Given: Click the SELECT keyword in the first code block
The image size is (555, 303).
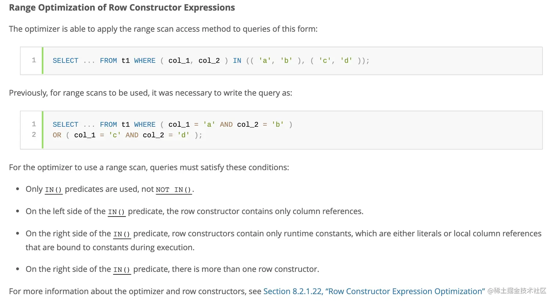Looking at the screenshot, I should pos(65,61).
